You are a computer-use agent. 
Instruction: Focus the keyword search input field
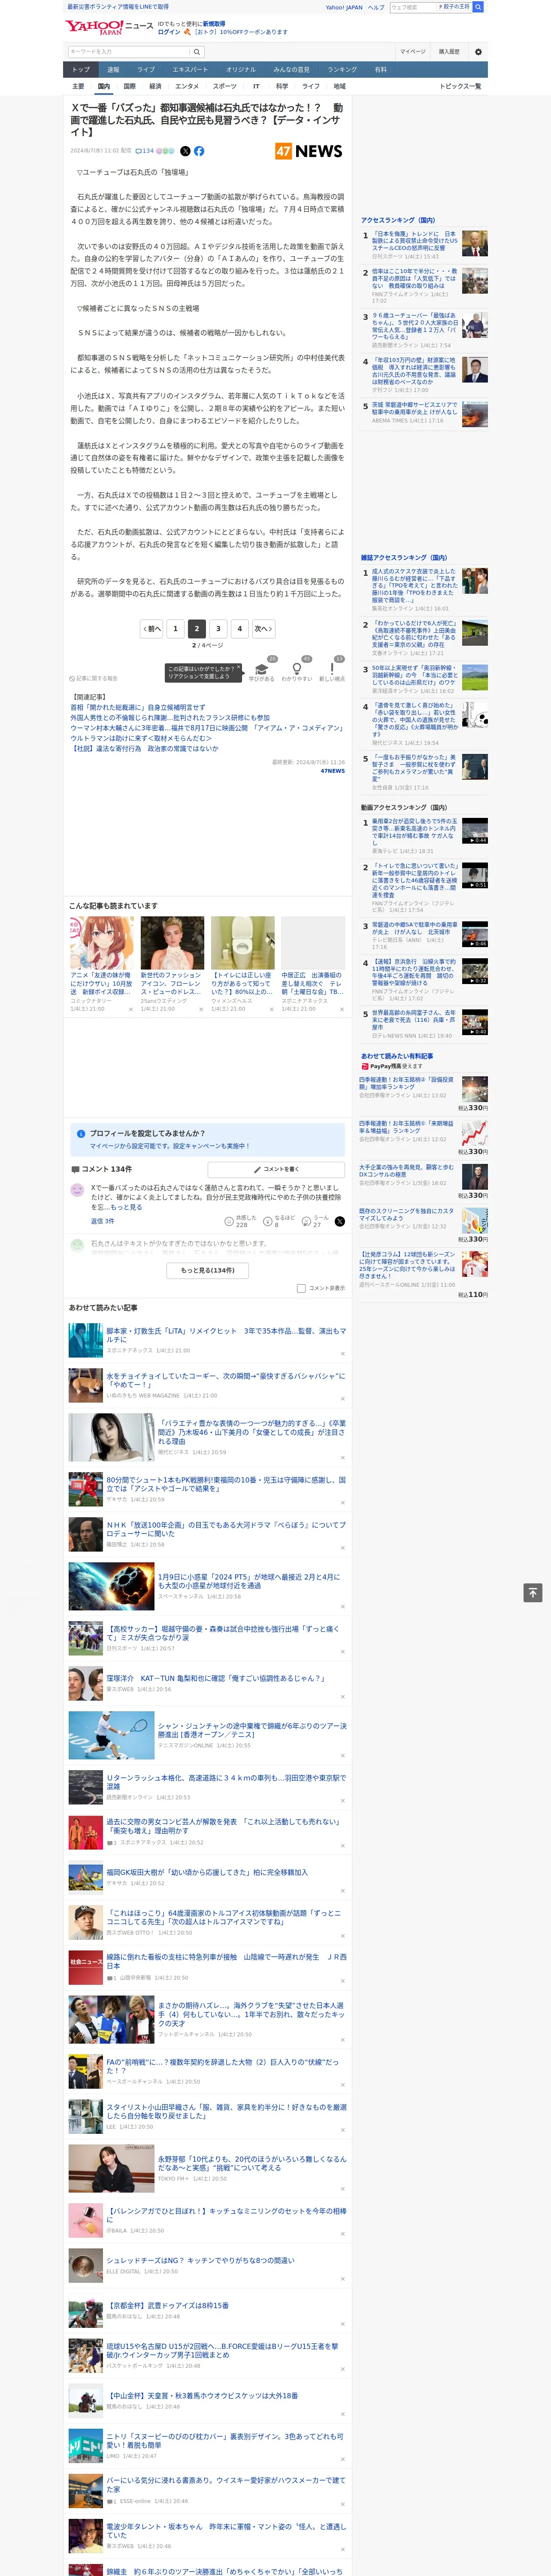[x=129, y=52]
